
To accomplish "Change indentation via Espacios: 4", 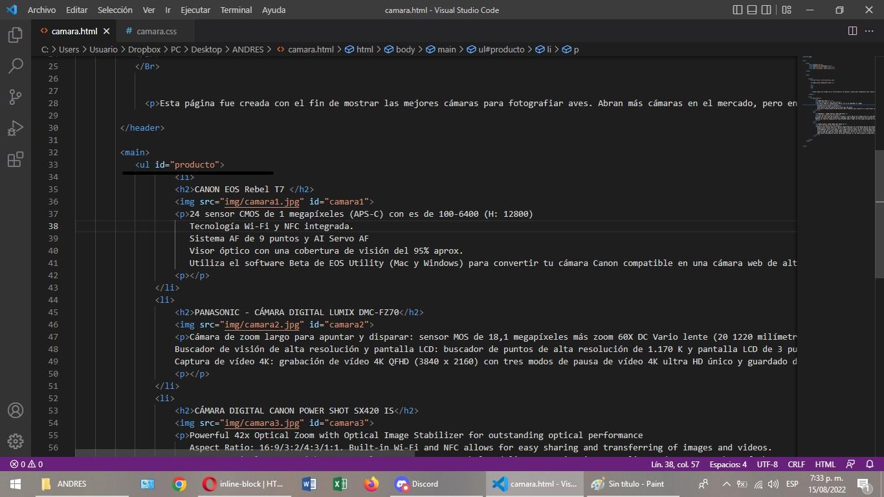I will [x=728, y=464].
